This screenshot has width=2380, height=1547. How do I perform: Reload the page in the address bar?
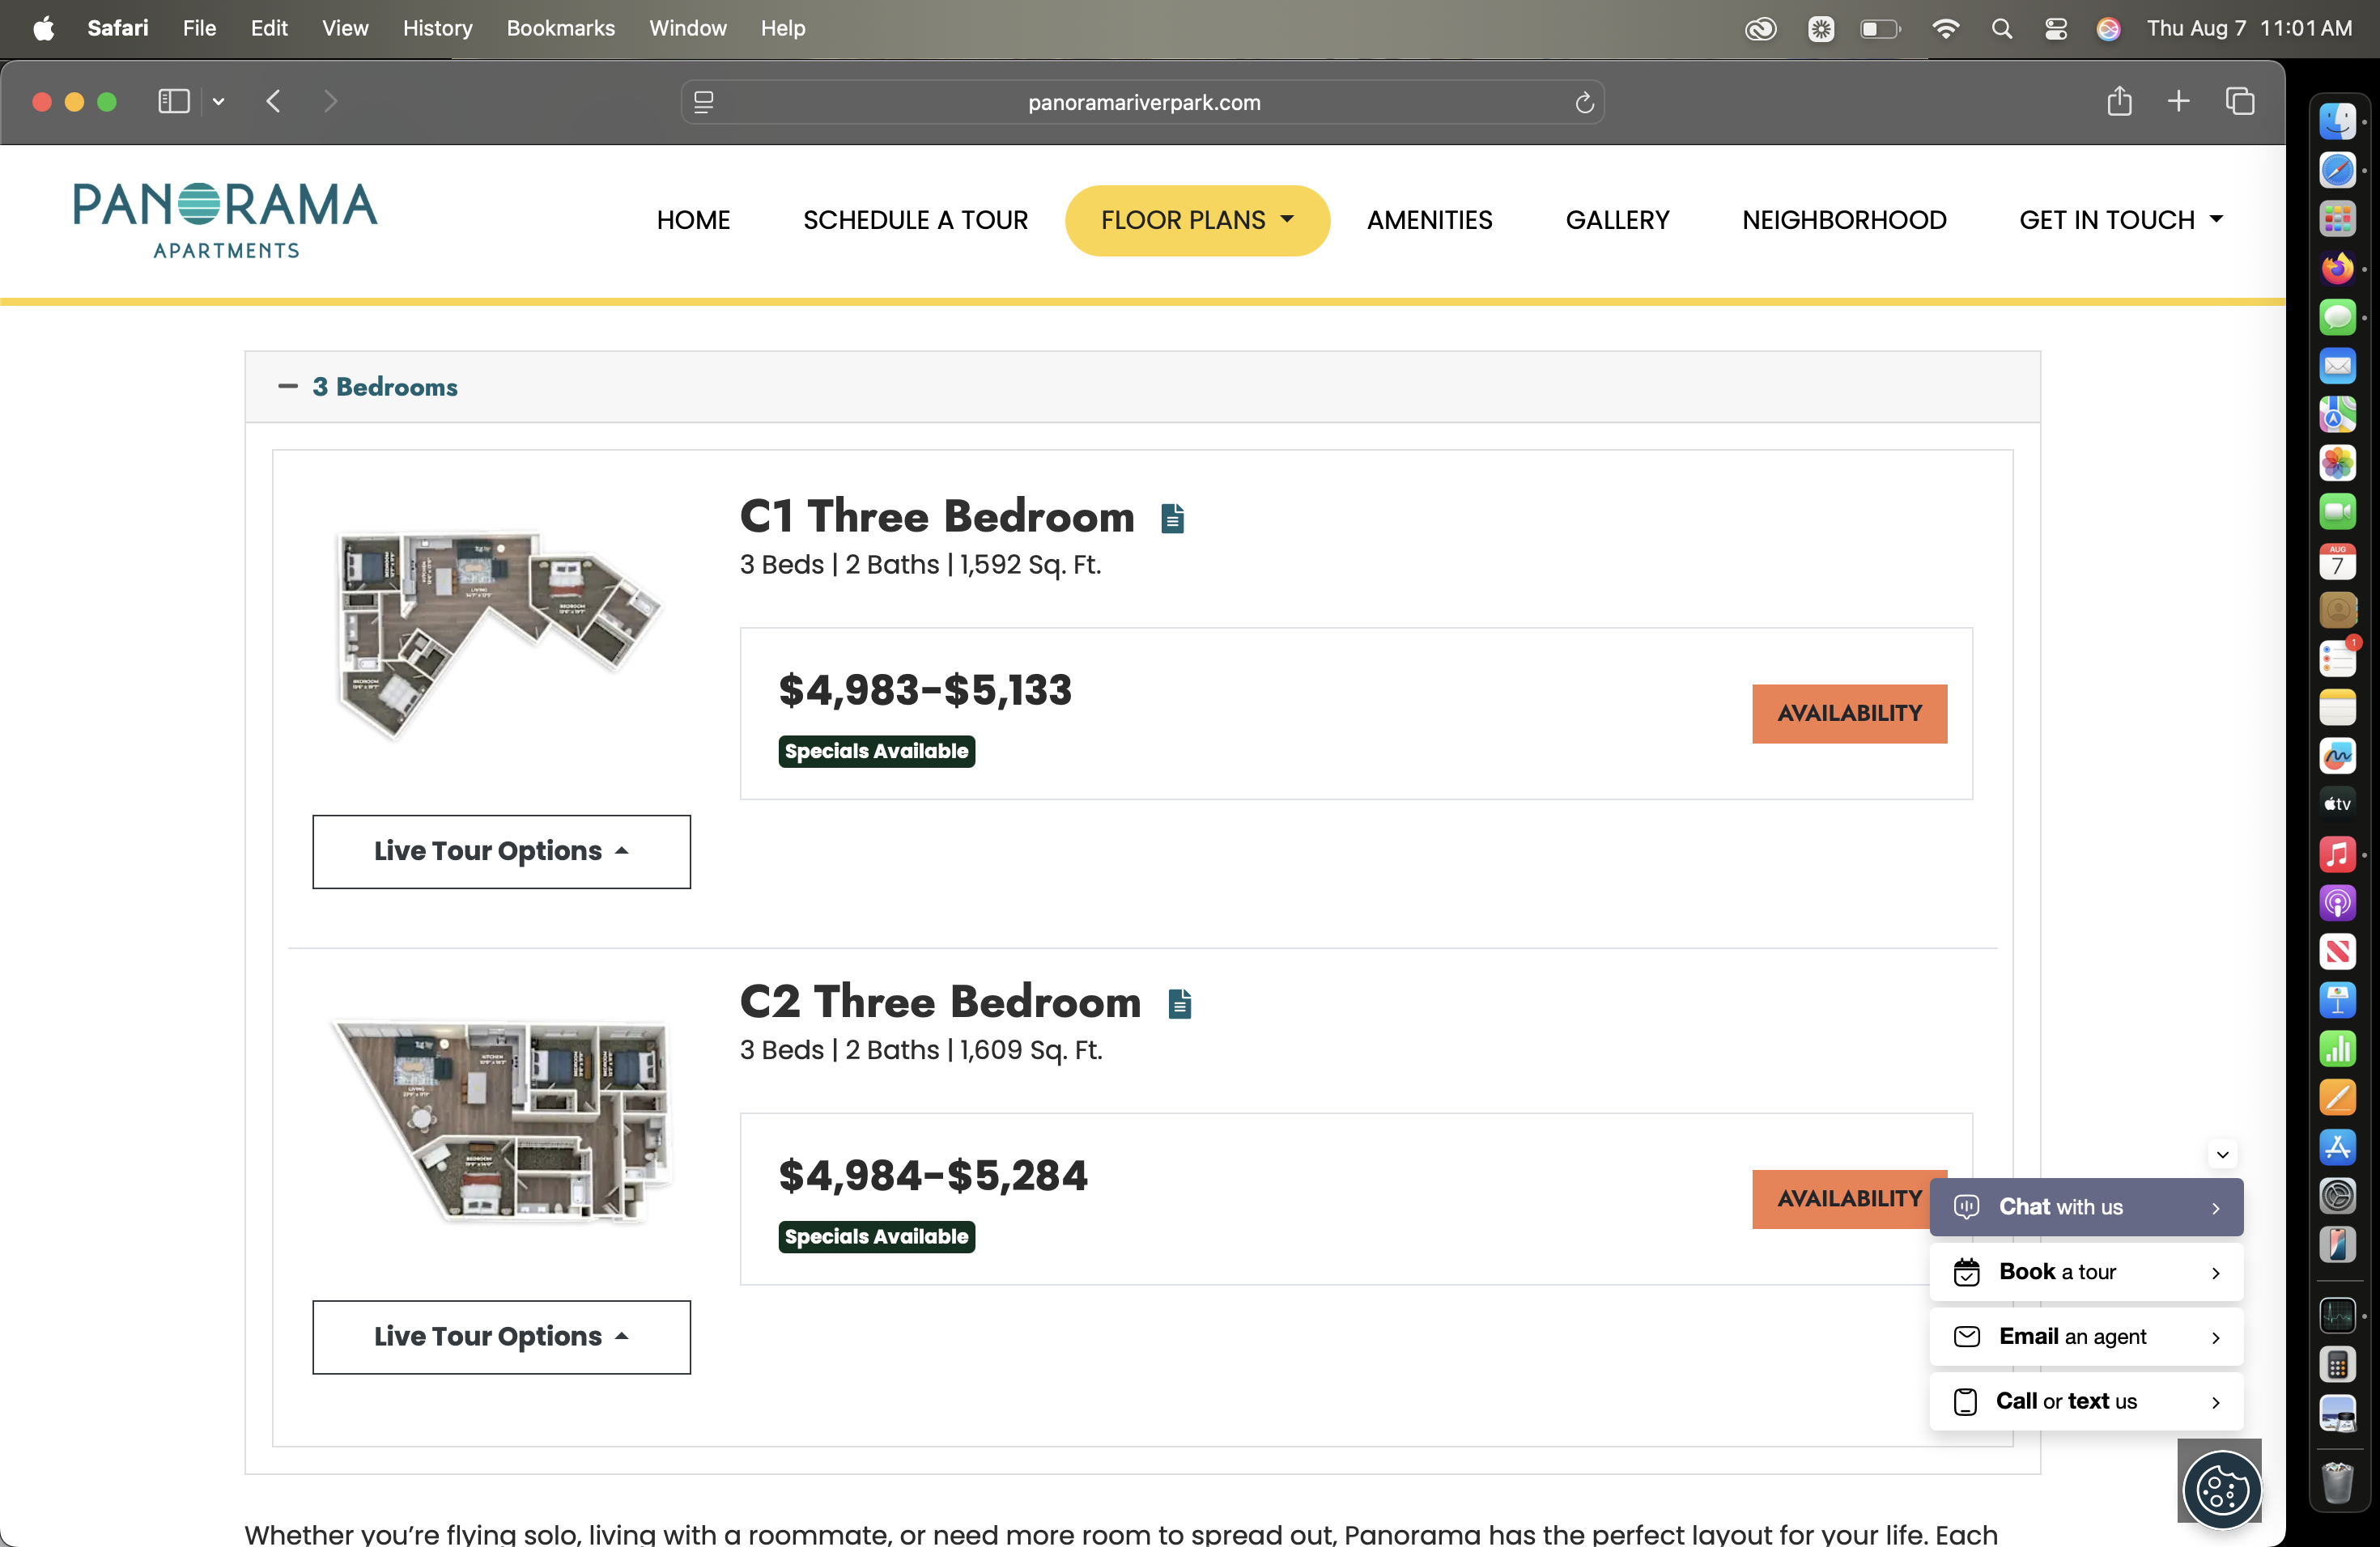click(1584, 103)
